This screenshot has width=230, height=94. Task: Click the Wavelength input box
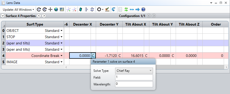coord(134,84)
